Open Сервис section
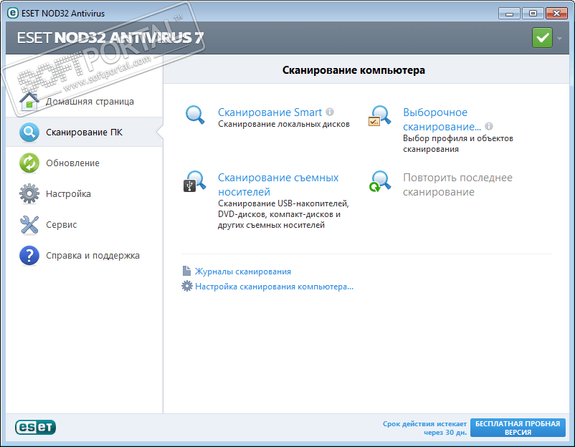 click(61, 225)
